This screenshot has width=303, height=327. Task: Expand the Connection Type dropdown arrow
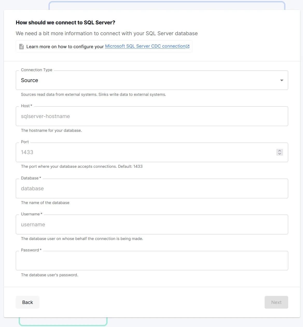coord(282,80)
